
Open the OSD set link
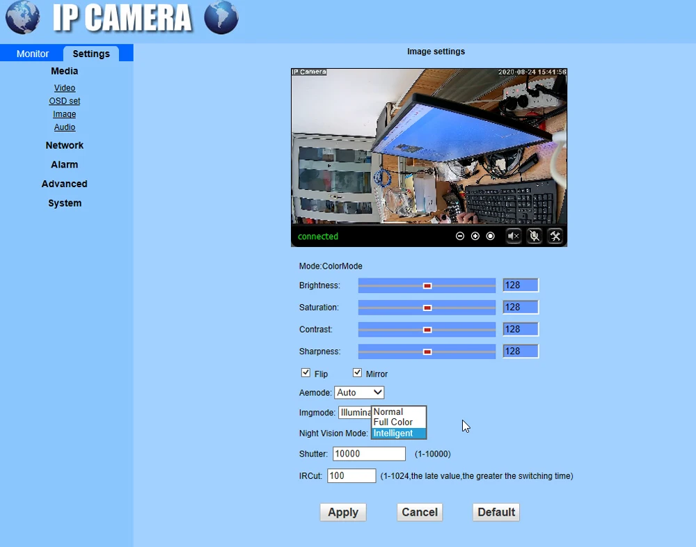coord(64,101)
